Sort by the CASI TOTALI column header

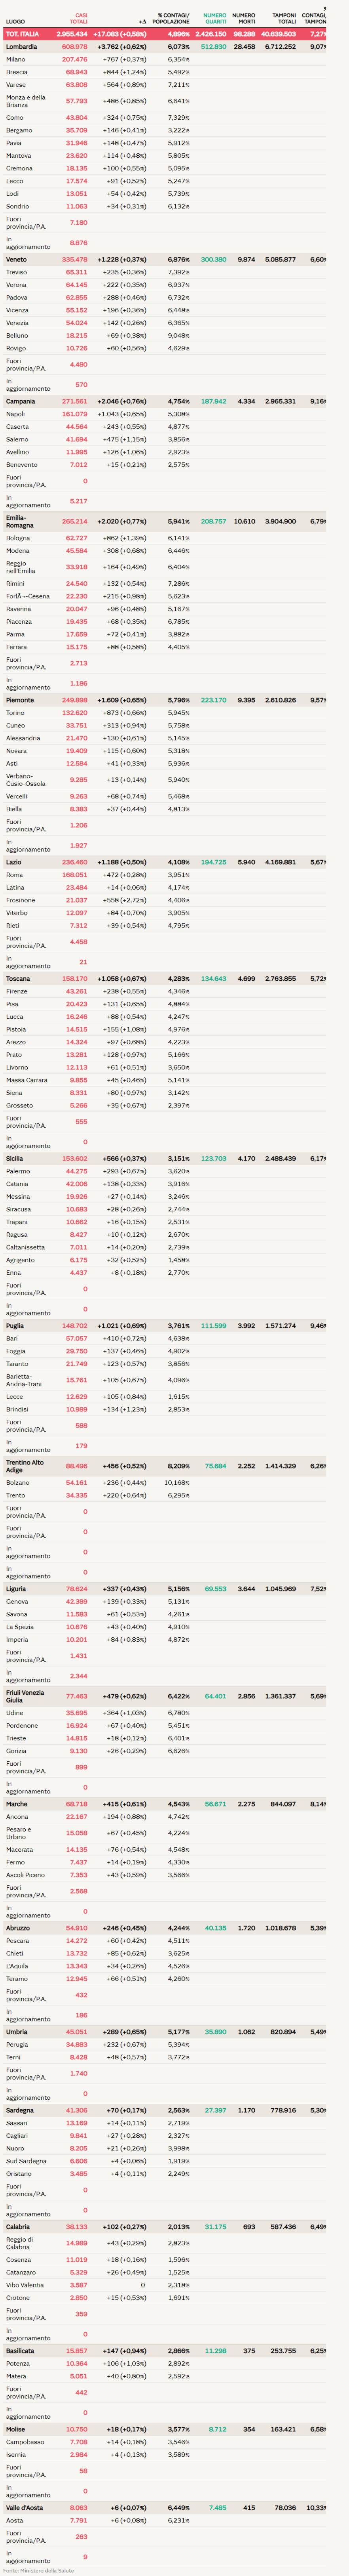pos(79,18)
